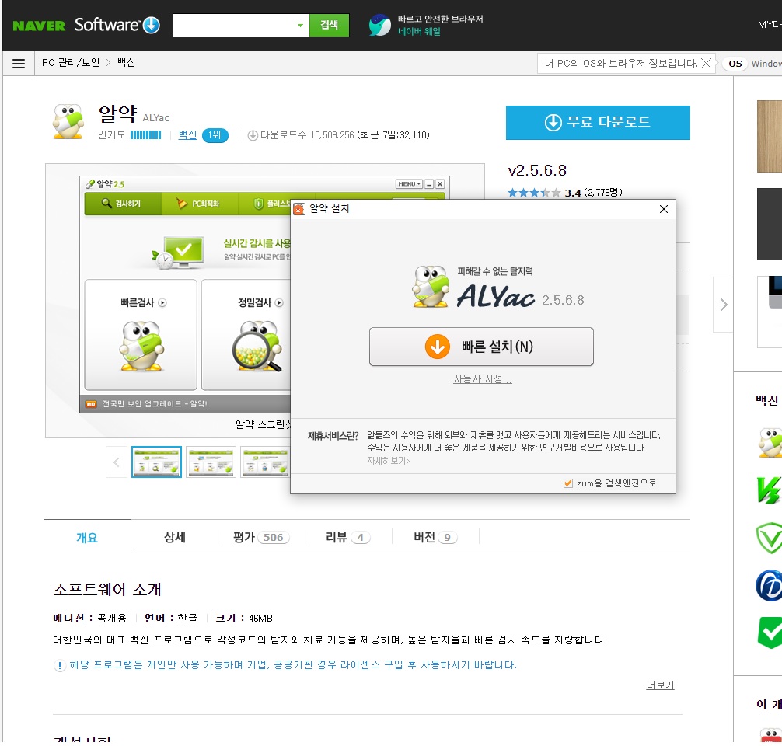Click the wood texture ad thumbnail
Image resolution: width=782 pixels, height=746 pixels.
769,136
